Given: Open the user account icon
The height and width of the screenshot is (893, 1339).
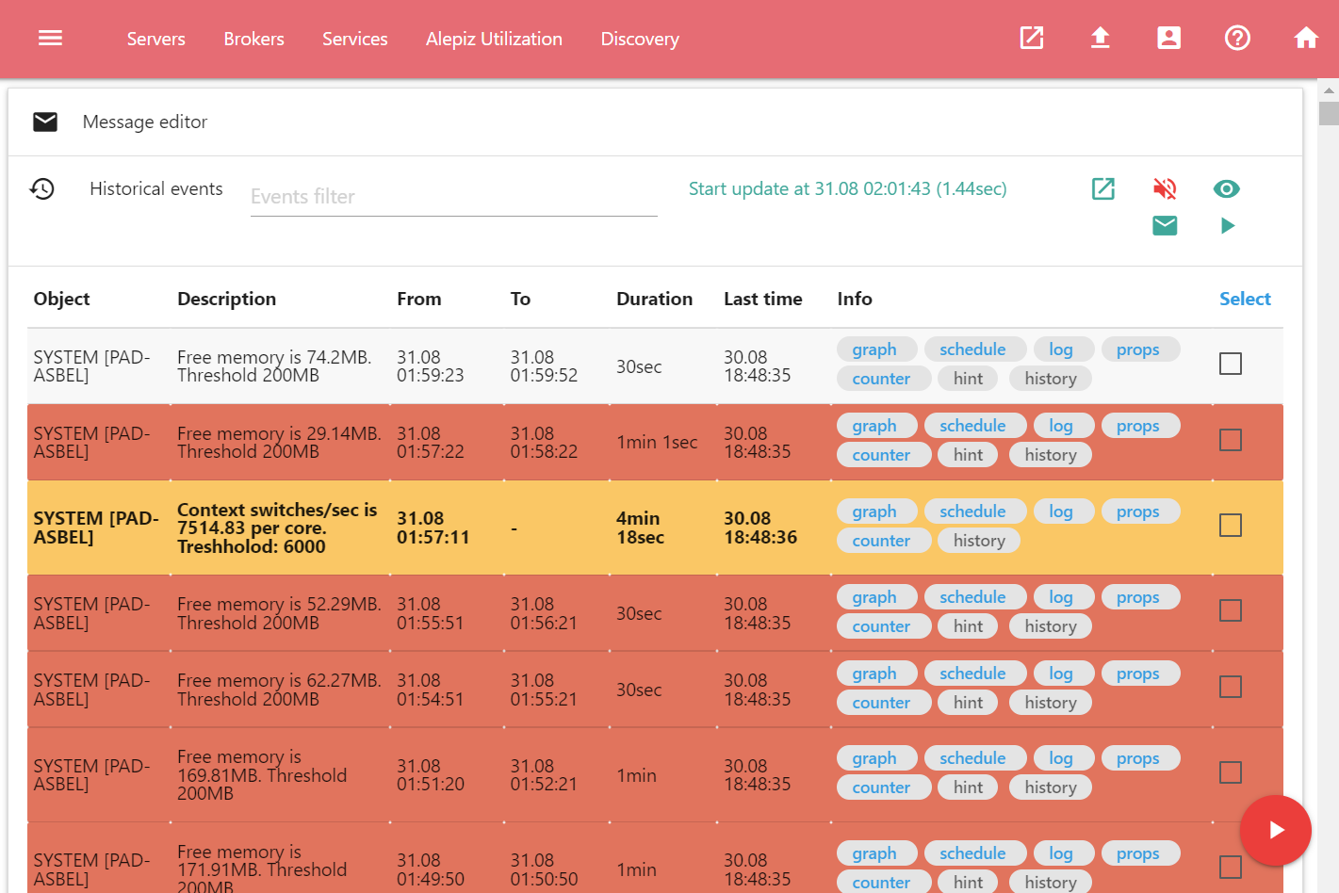Looking at the screenshot, I should coord(1168,38).
